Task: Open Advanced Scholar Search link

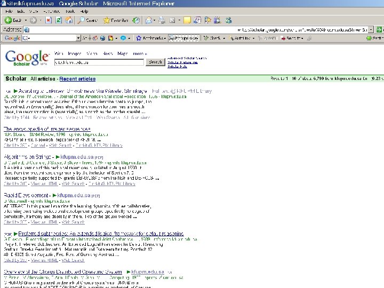Action: pyautogui.click(x=187, y=58)
